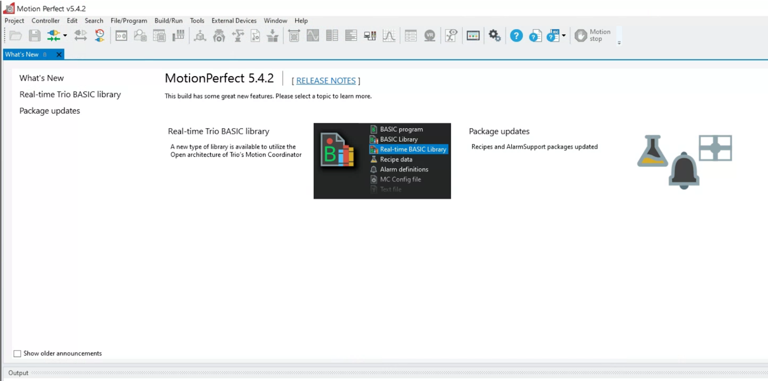Expand the toolbar overflow options arrow
Image resolution: width=768 pixels, height=381 pixels.
(619, 43)
